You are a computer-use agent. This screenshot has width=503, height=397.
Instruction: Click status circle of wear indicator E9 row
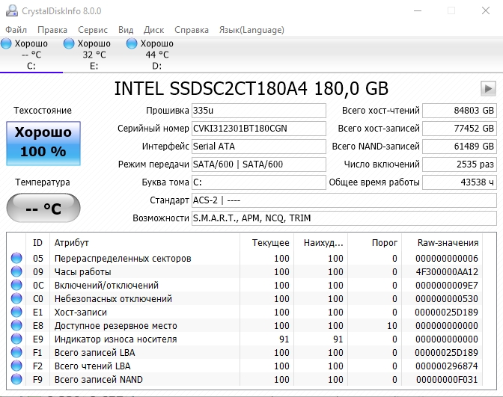[16, 339]
